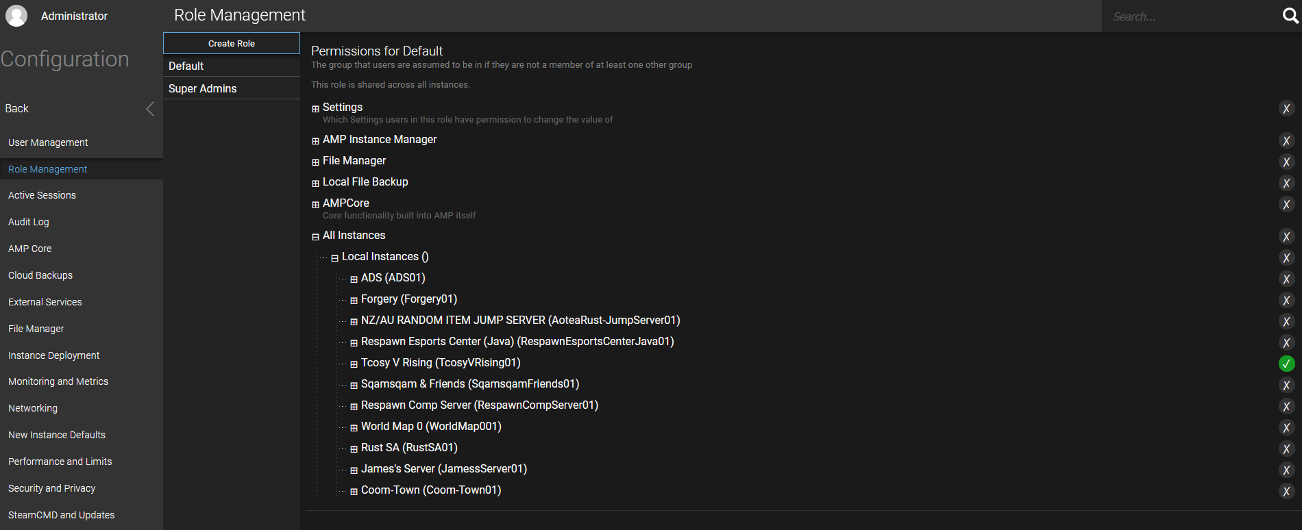Open Security and Privacy in sidebar
The width and height of the screenshot is (1302, 530).
[x=82, y=488]
